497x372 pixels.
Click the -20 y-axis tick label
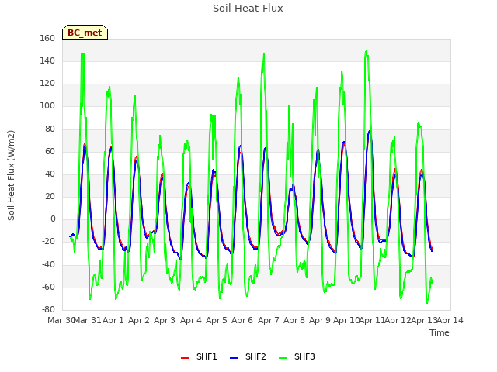[48, 242]
